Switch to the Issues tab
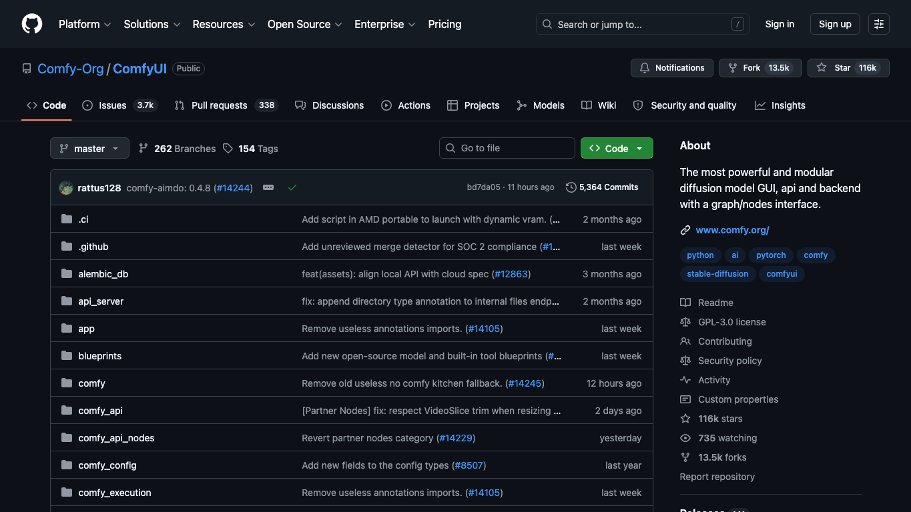 tap(119, 105)
